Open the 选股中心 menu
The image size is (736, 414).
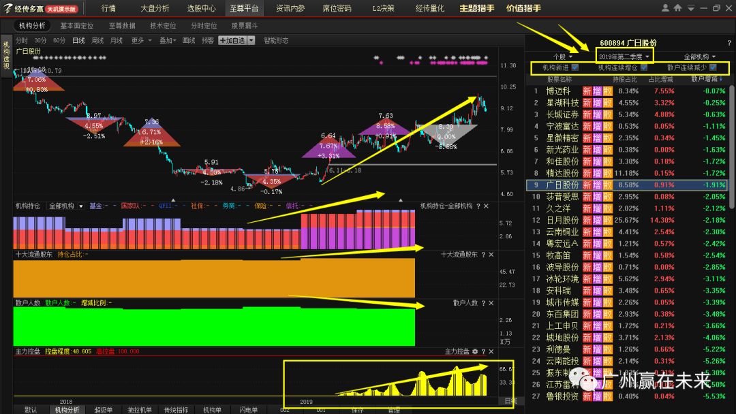tap(201, 8)
